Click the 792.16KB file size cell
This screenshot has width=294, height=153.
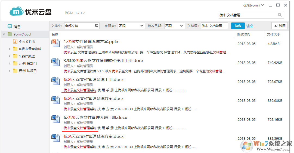click(275, 120)
